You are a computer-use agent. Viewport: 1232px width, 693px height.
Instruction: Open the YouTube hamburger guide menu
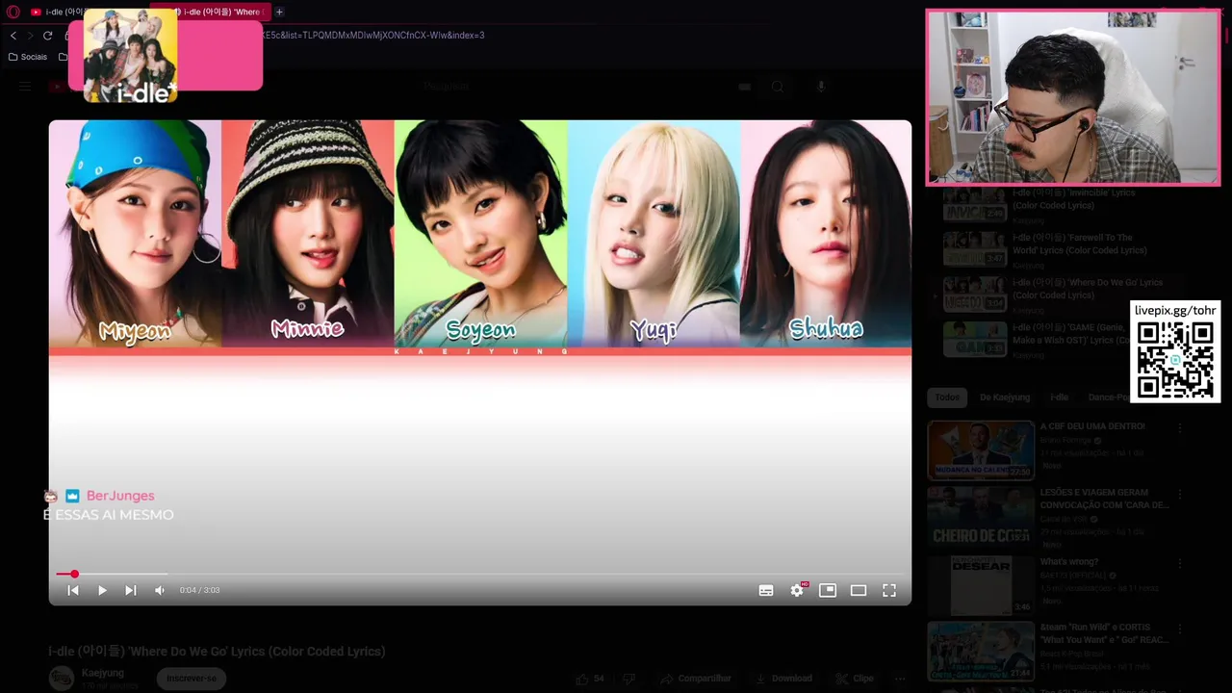click(25, 87)
